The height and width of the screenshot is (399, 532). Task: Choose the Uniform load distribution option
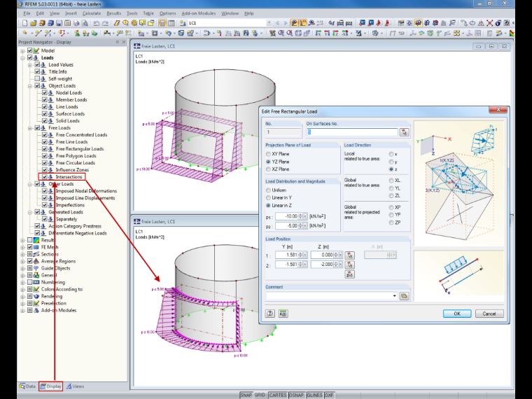(268, 190)
